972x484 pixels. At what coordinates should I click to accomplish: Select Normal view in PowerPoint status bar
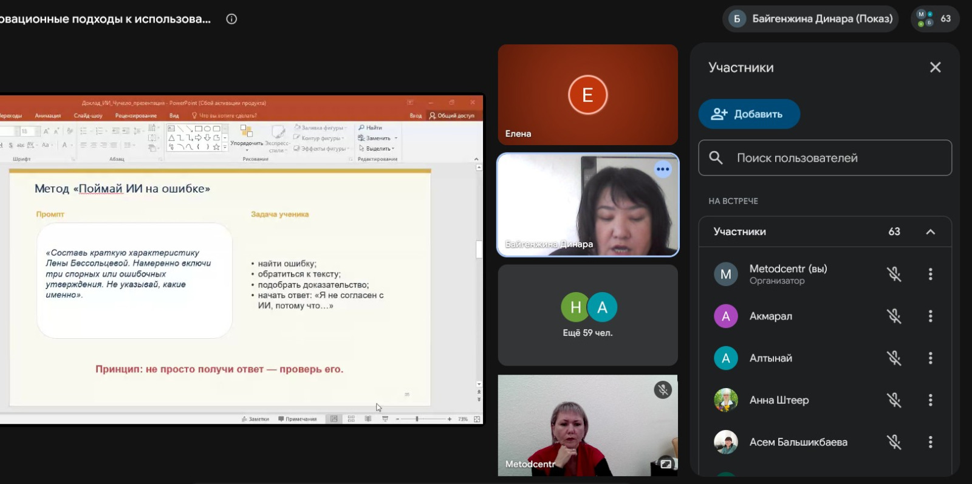tap(334, 419)
